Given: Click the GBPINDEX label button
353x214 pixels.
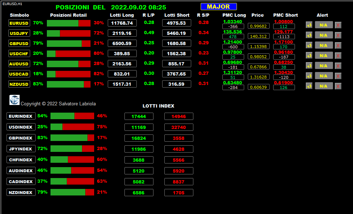Looking at the screenshot, I should pyautogui.click(x=21, y=138).
